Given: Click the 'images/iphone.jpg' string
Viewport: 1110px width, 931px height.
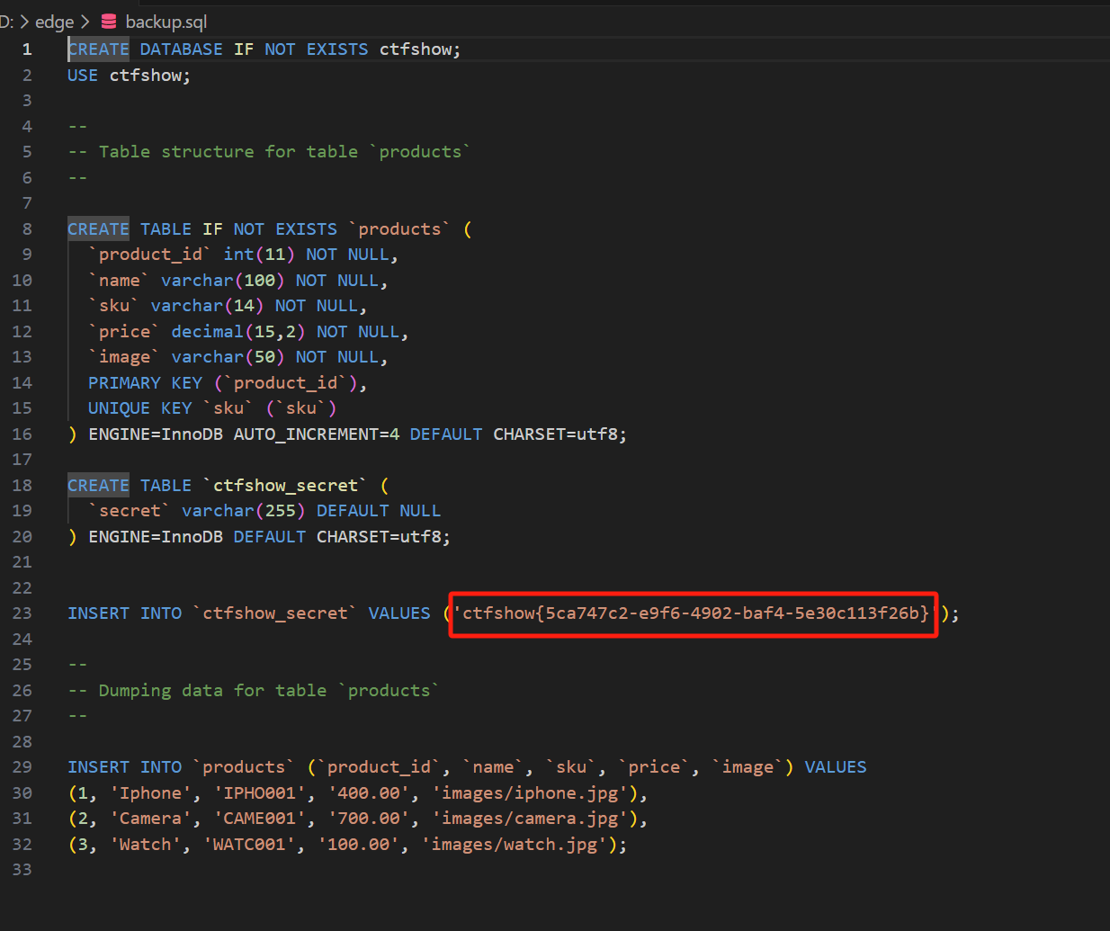Looking at the screenshot, I should click(530, 793).
